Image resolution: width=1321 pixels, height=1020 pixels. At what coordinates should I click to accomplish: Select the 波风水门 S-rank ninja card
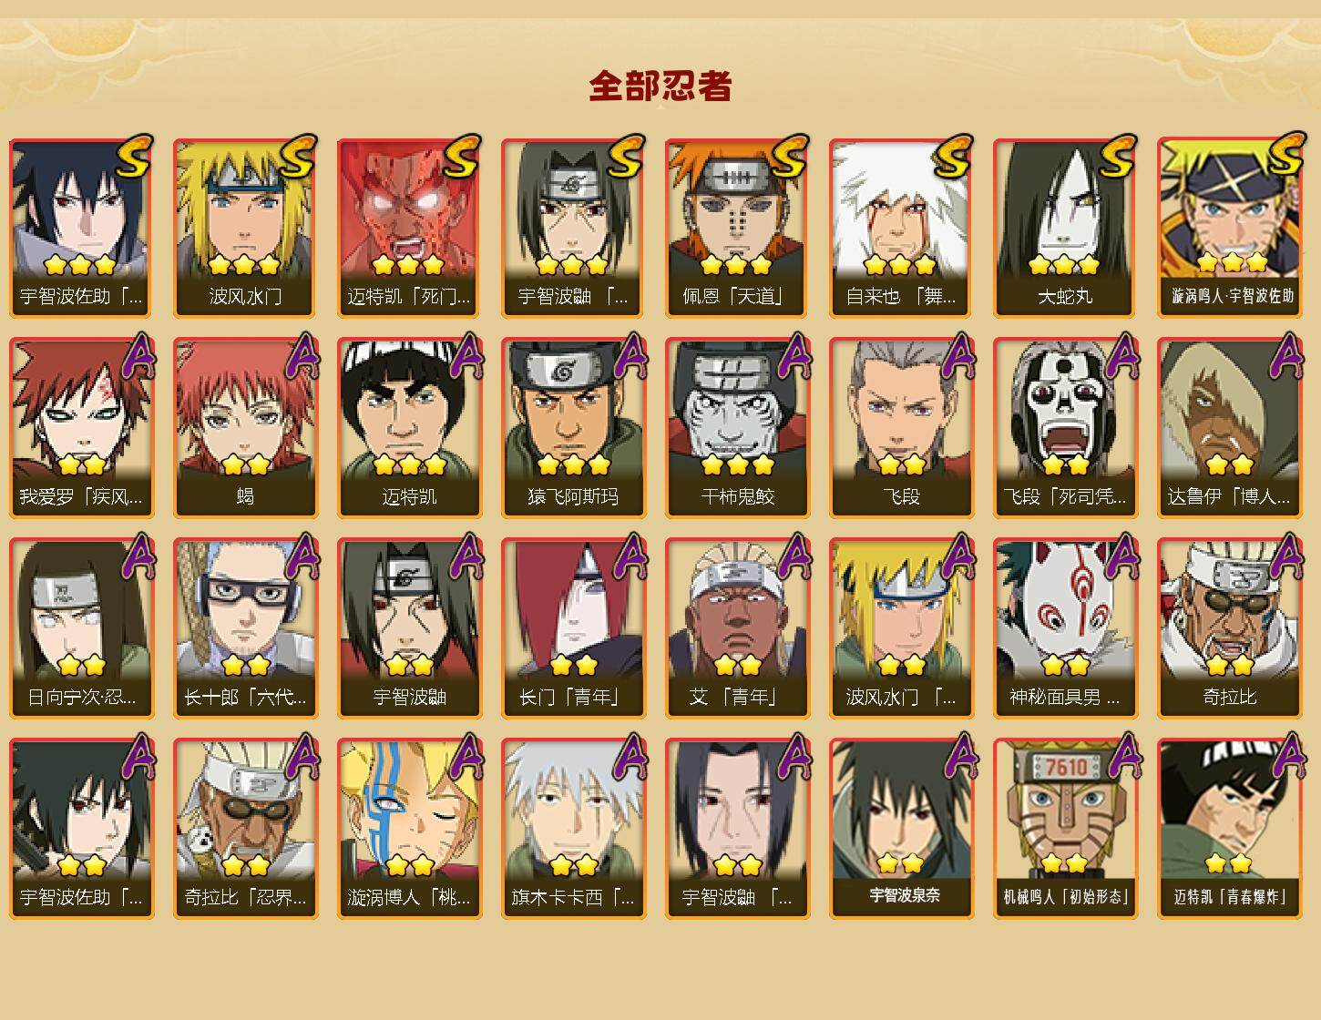(244, 228)
